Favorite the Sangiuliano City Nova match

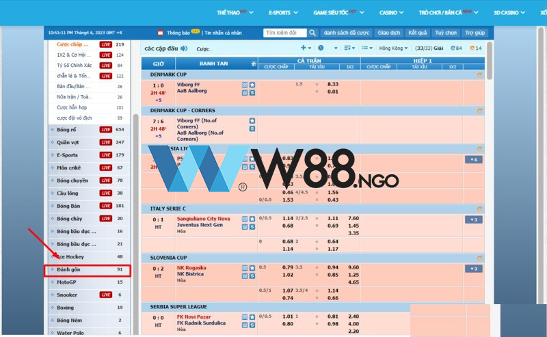pyautogui.click(x=252, y=219)
